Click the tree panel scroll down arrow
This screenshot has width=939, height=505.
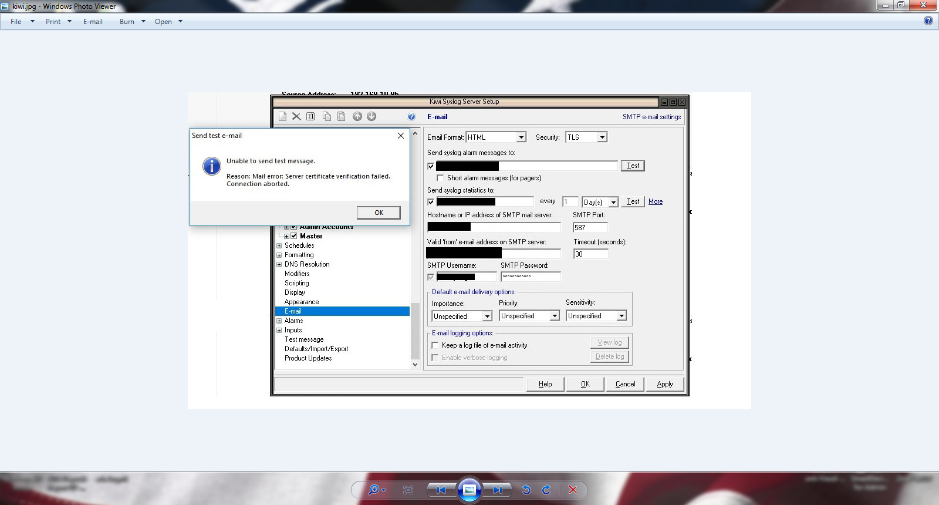(415, 364)
